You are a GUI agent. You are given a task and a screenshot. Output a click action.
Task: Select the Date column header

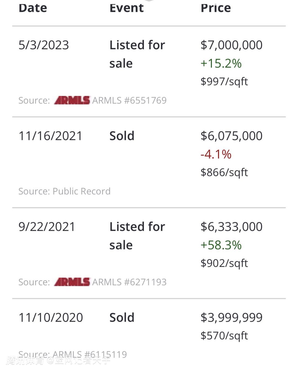click(33, 8)
